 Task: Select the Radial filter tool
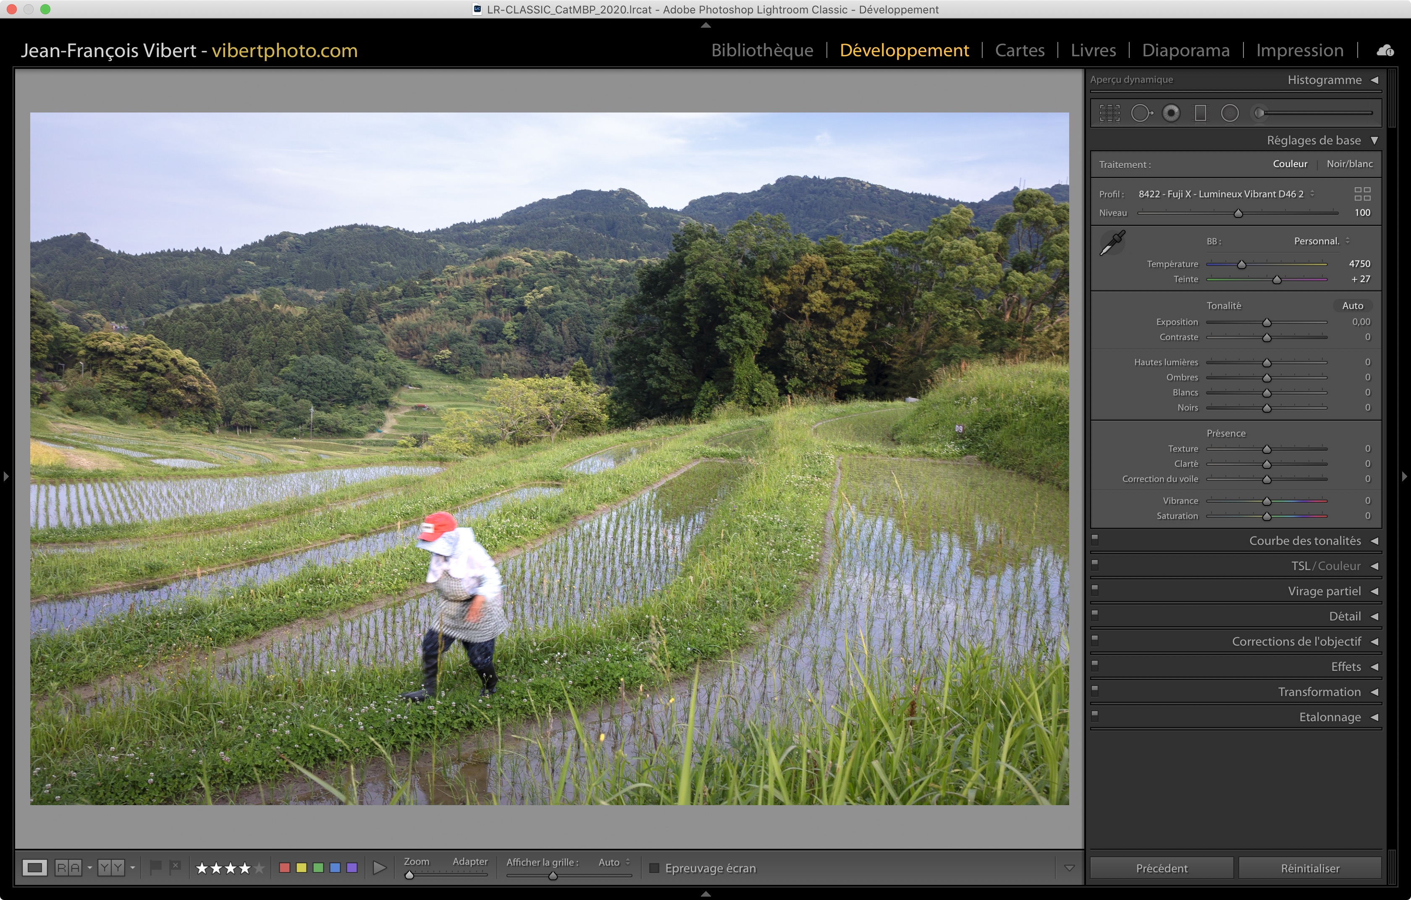click(x=1229, y=113)
